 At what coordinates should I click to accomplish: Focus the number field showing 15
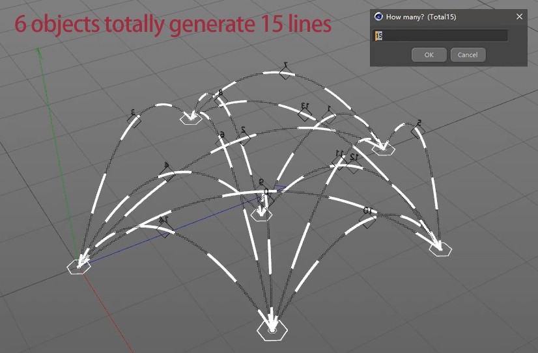pos(440,36)
